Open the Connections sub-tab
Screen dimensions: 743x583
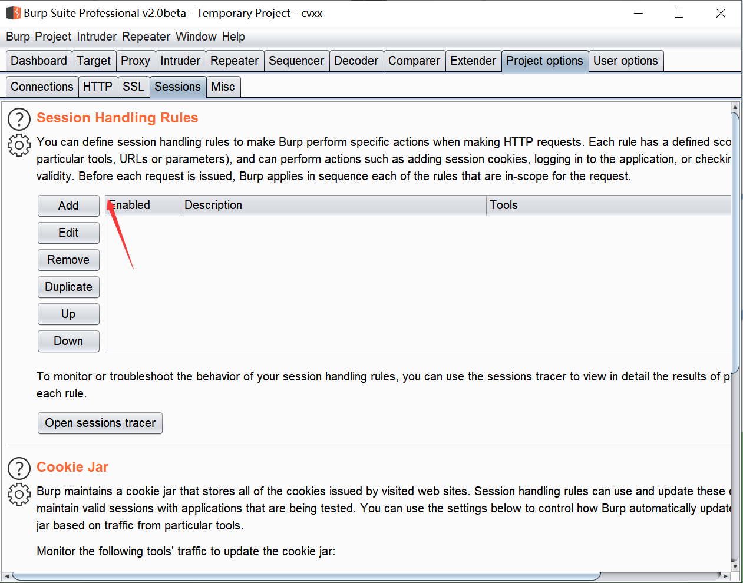coord(42,87)
